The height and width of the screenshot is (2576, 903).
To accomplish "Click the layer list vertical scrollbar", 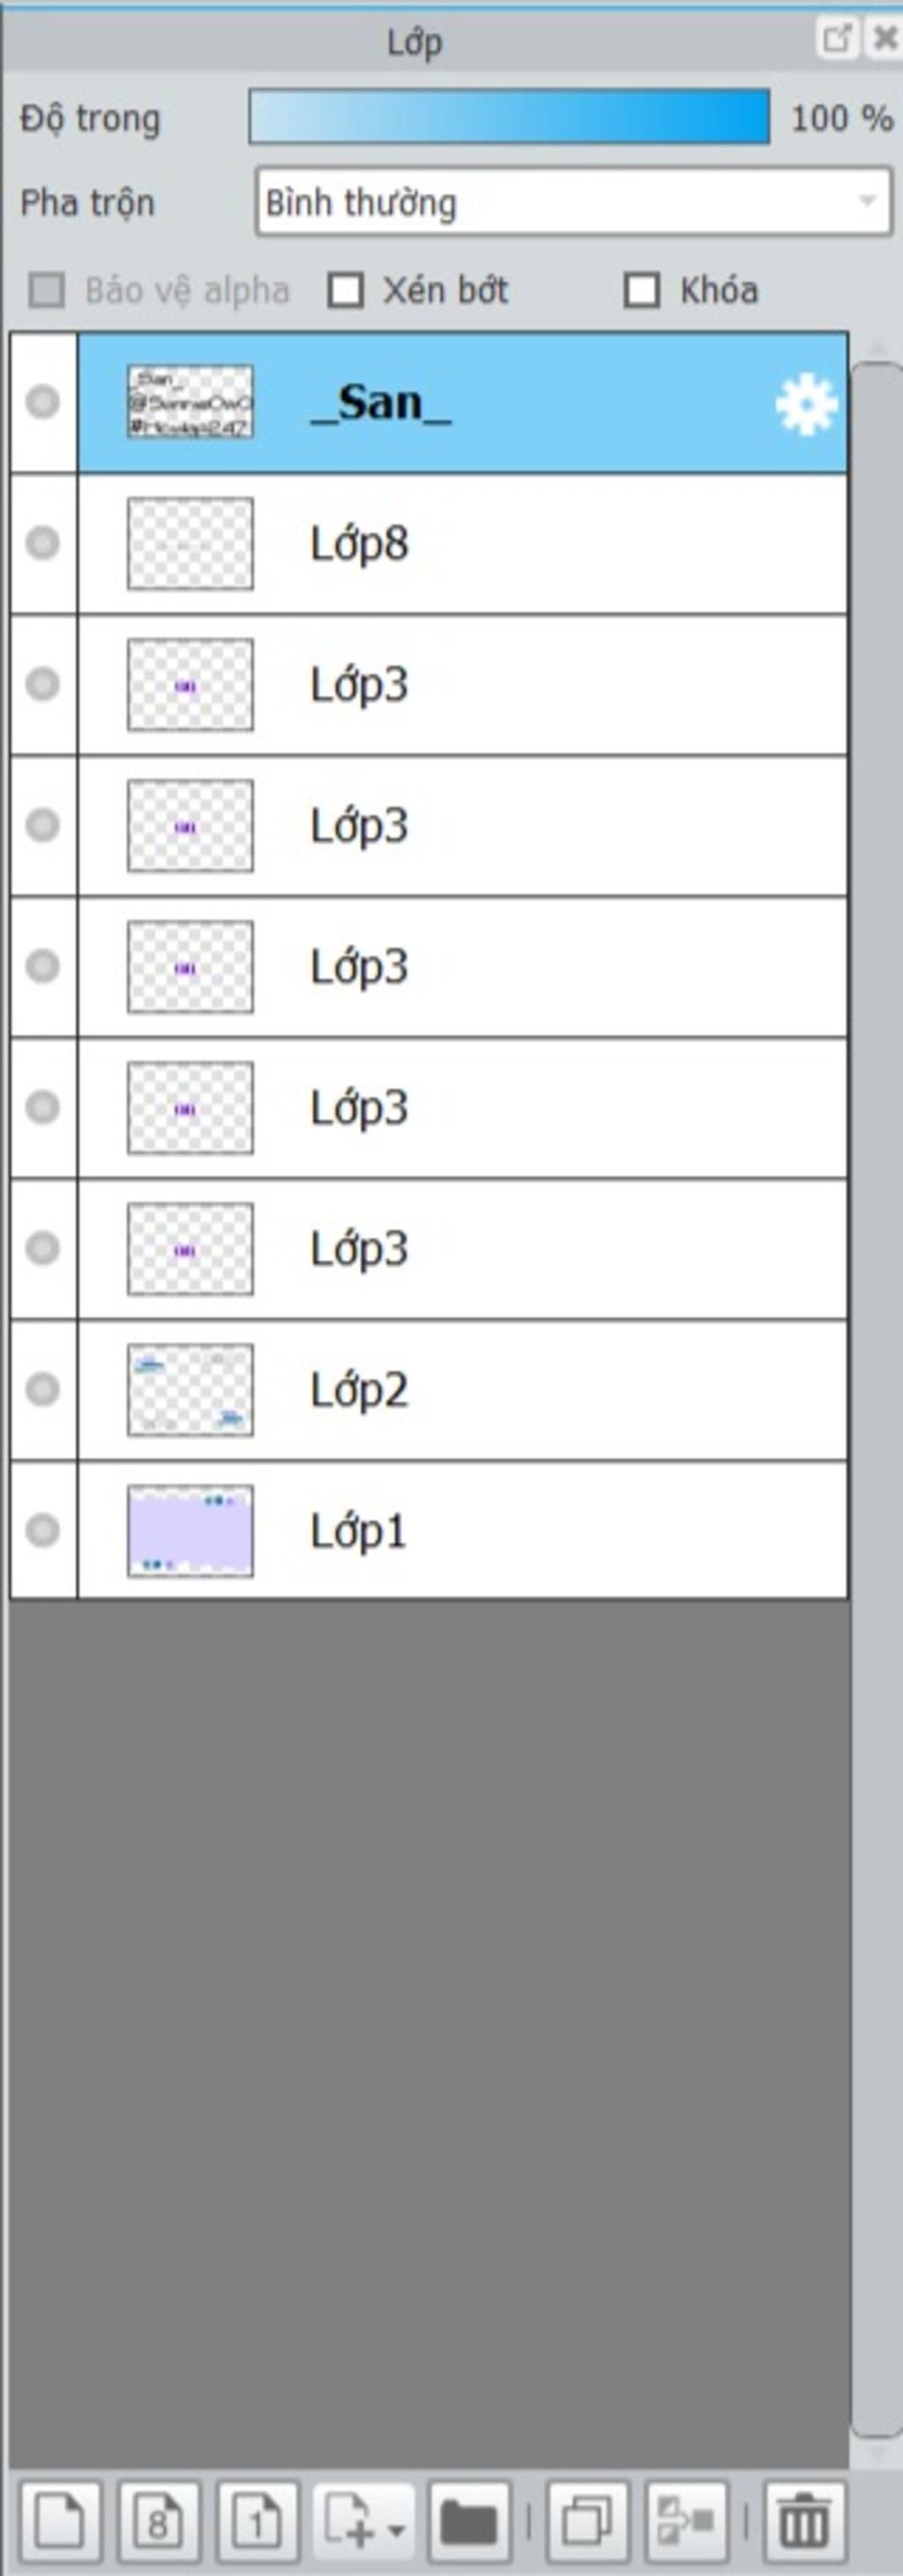I will [x=876, y=1400].
